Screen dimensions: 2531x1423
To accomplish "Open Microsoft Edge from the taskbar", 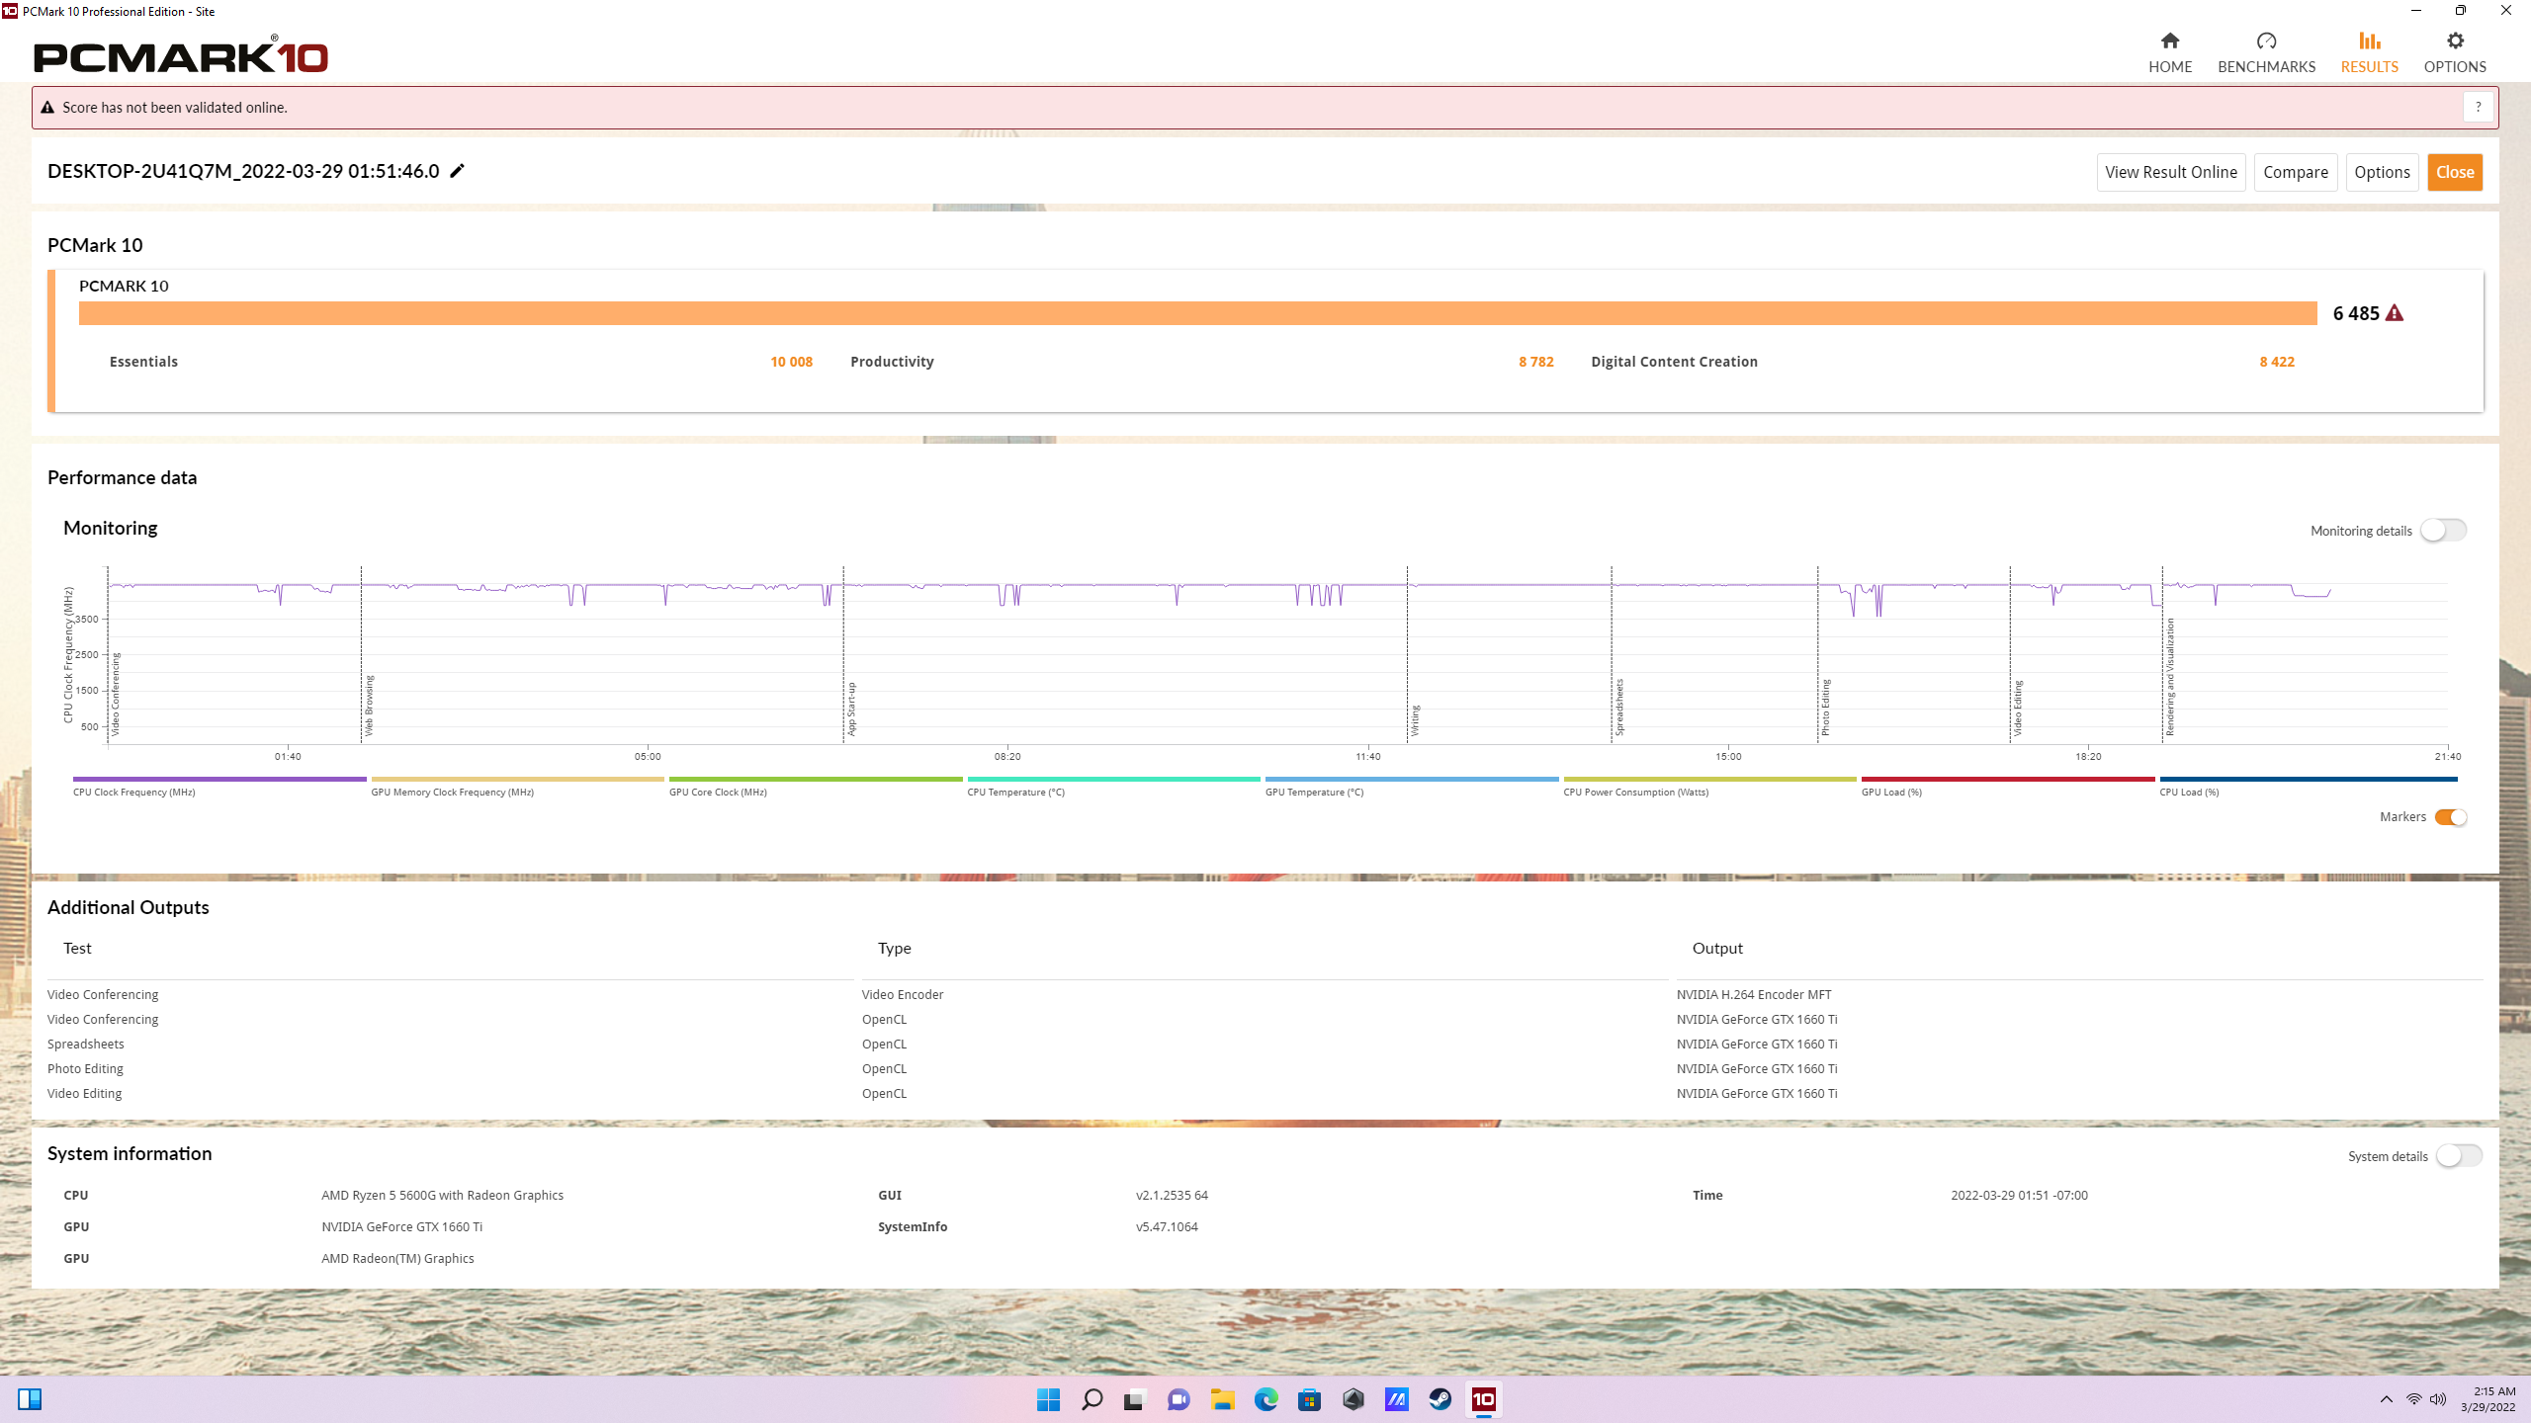I will tap(1265, 1399).
